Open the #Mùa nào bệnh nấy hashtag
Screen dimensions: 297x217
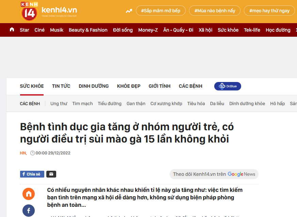click(215, 11)
